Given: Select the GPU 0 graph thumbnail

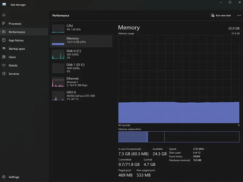Looking at the screenshot, I should pyautogui.click(x=58, y=96).
